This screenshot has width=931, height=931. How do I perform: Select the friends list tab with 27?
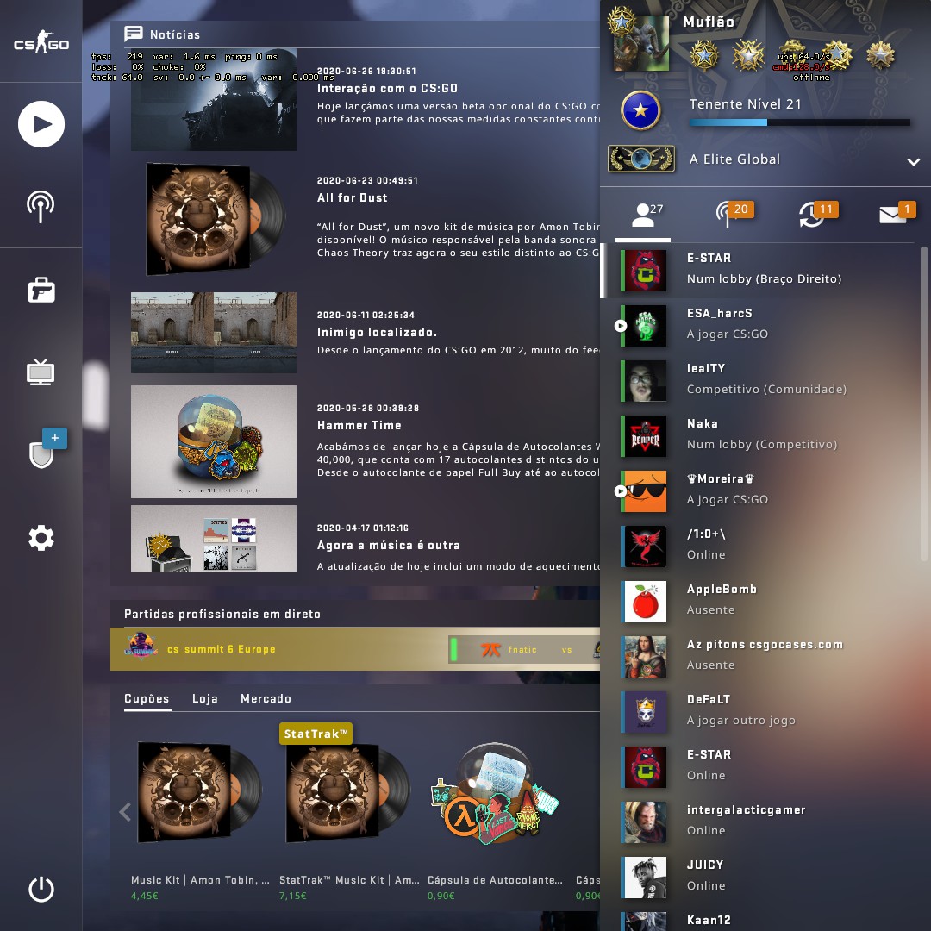click(643, 216)
